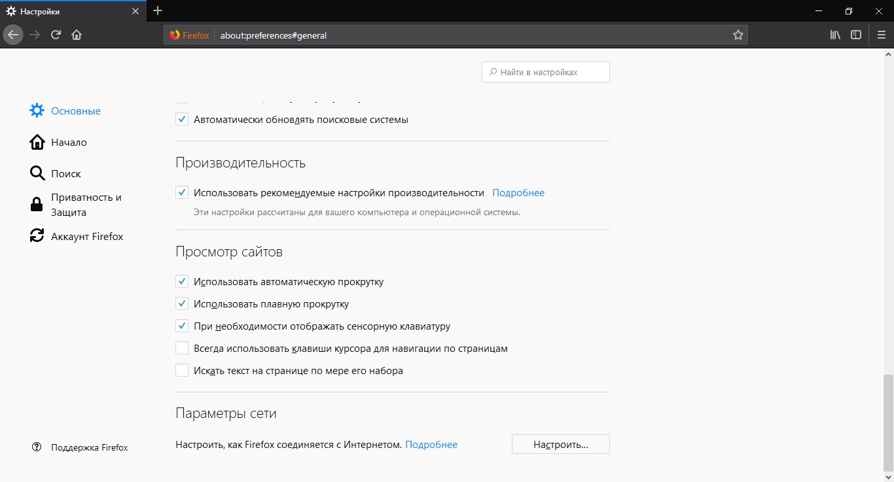Open Подробнее link about performance settings
This screenshot has height=482, width=894.
tap(518, 193)
